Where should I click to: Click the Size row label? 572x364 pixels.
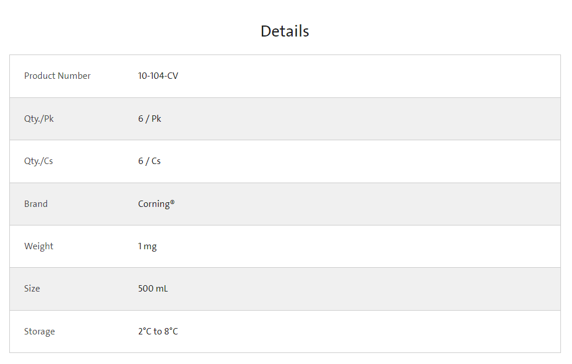[32, 289]
